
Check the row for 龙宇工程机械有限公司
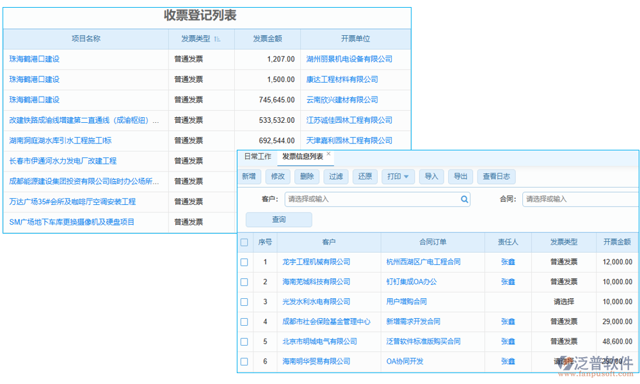point(244,262)
